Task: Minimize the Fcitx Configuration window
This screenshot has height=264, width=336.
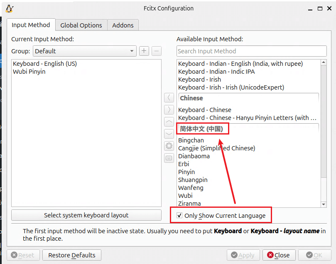Action: point(310,9)
